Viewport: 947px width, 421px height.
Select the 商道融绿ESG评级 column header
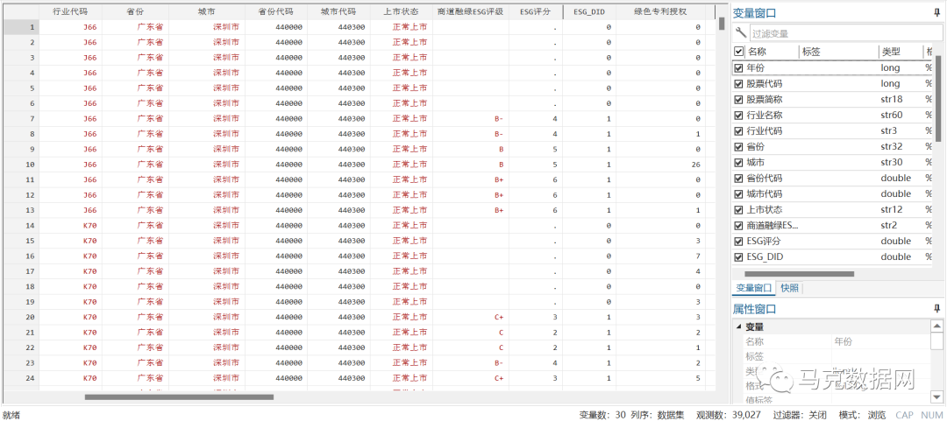tap(471, 11)
